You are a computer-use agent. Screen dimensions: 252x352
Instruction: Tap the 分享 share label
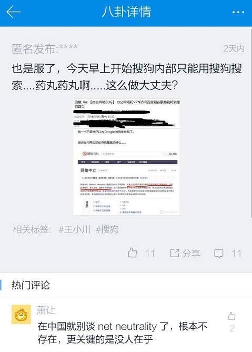(x=191, y=253)
